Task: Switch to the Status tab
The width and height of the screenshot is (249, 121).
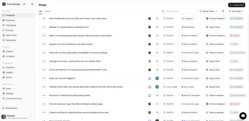Action: [x=48, y=11]
